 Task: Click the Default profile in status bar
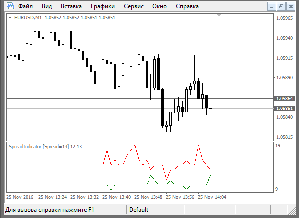point(139,210)
